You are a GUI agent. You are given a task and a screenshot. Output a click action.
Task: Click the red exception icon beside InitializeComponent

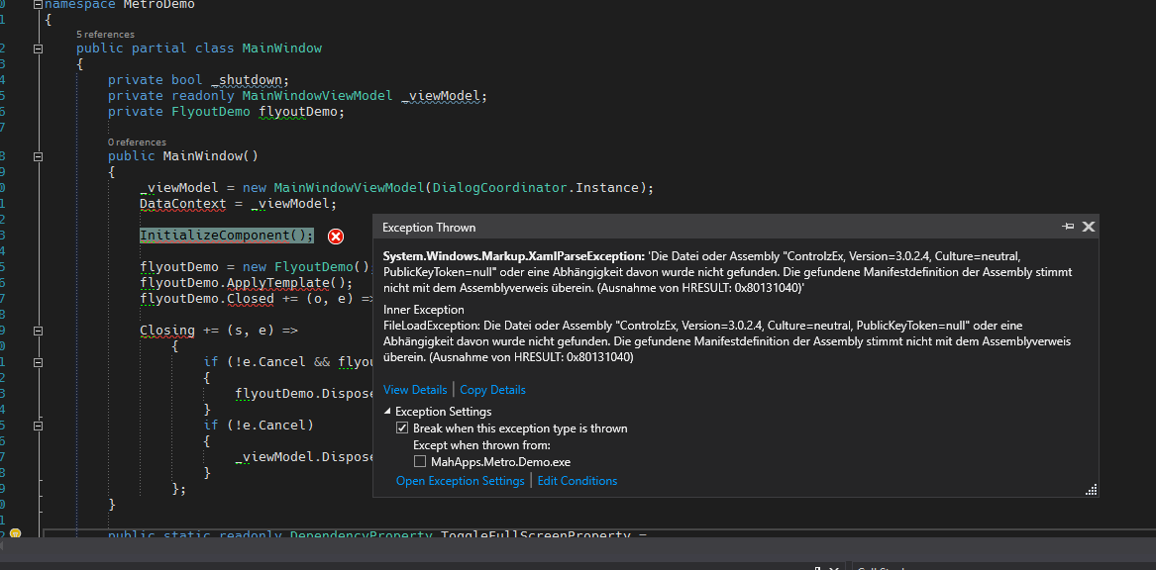[335, 236]
